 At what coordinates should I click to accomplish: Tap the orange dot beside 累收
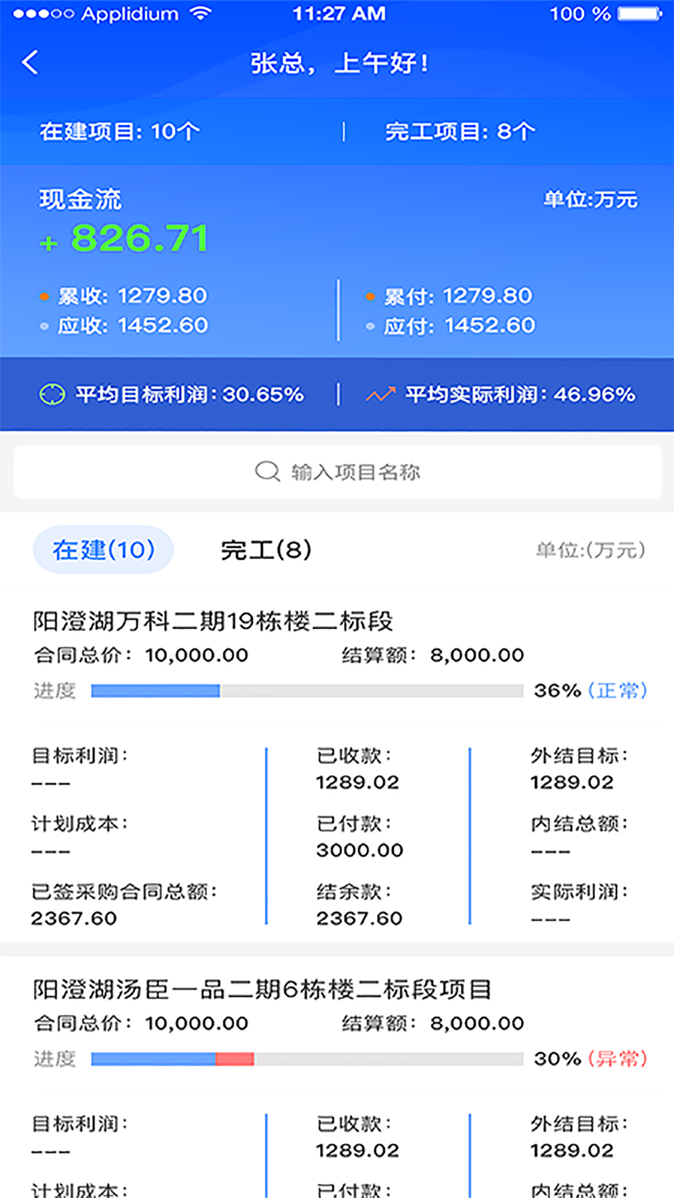[x=44, y=296]
